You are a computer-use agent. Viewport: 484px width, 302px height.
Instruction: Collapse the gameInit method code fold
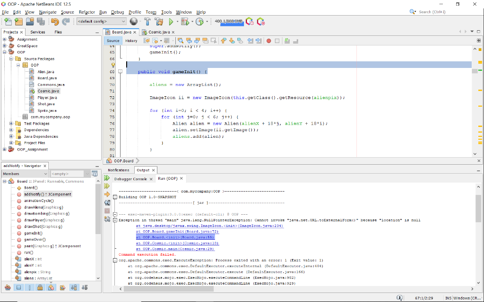click(120, 72)
